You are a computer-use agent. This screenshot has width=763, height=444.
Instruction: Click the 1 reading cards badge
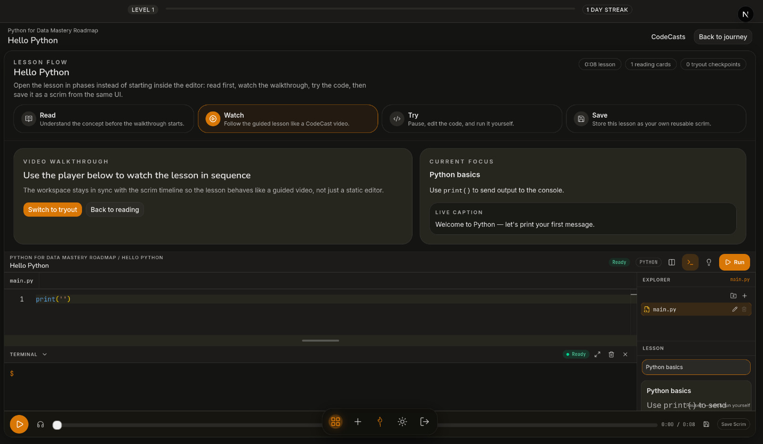tap(650, 64)
